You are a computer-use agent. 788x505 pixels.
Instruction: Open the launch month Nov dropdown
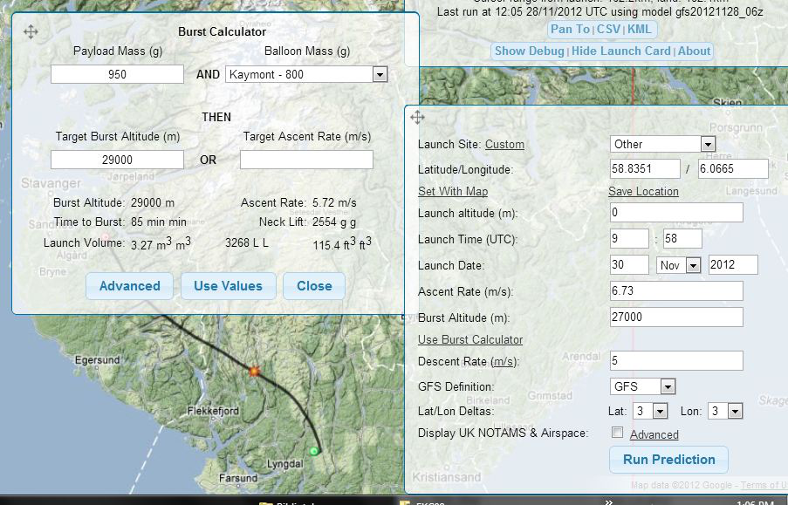681,265
